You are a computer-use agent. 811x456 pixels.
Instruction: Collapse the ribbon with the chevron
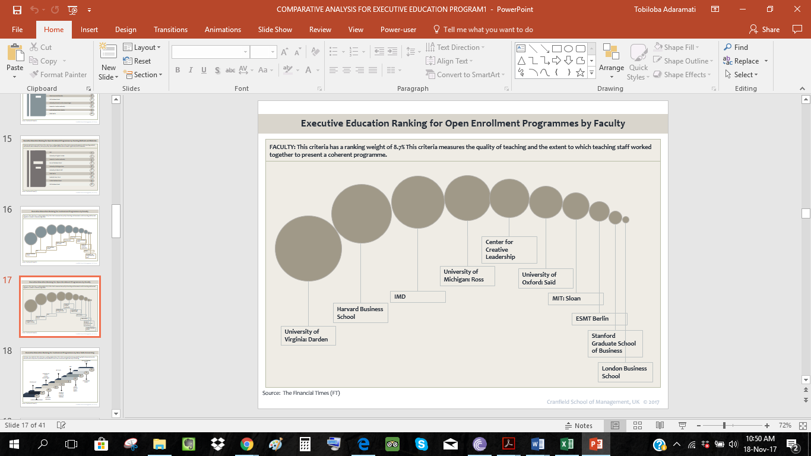pos(802,88)
